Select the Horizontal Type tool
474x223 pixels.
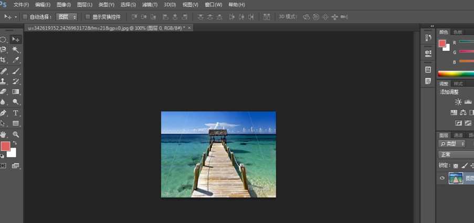click(x=16, y=113)
